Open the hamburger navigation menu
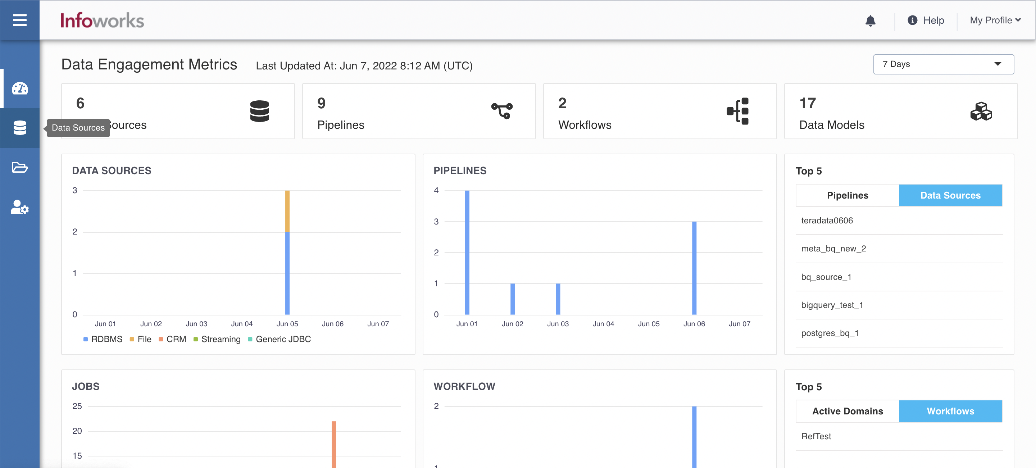This screenshot has width=1036, height=468. click(x=19, y=20)
